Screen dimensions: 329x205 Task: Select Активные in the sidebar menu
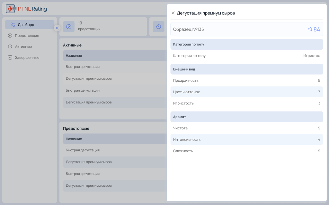(23, 46)
